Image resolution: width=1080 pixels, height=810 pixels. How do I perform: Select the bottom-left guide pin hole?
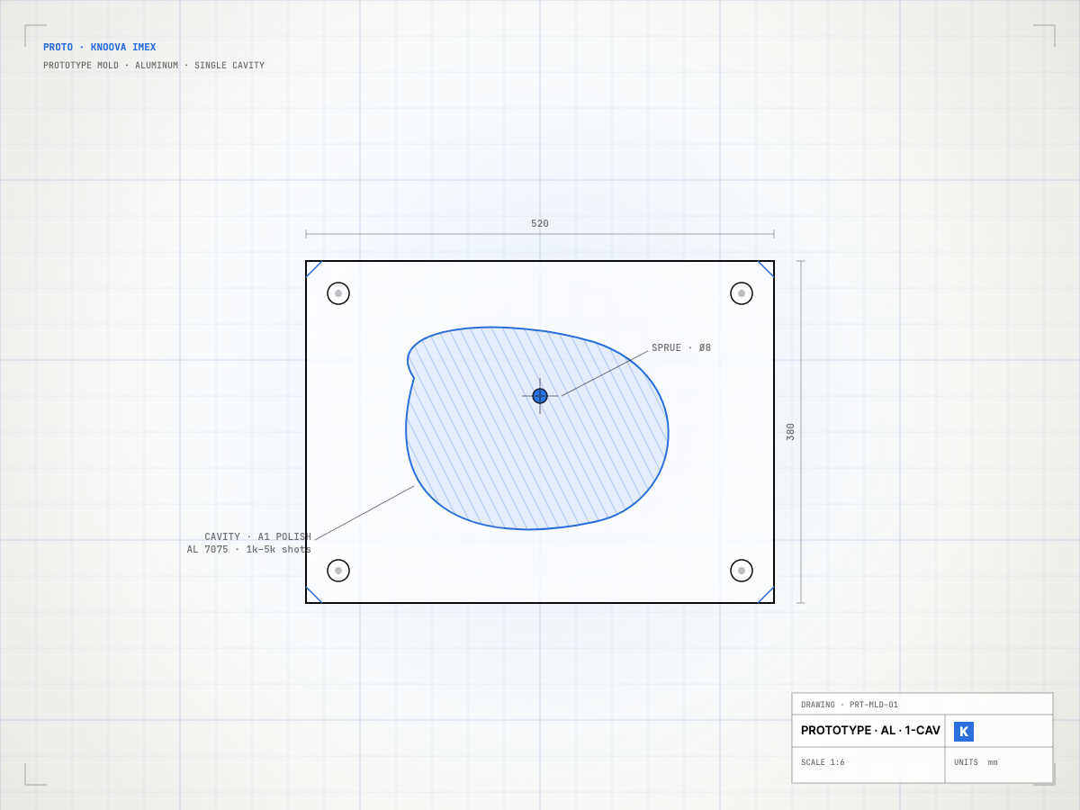pos(338,571)
